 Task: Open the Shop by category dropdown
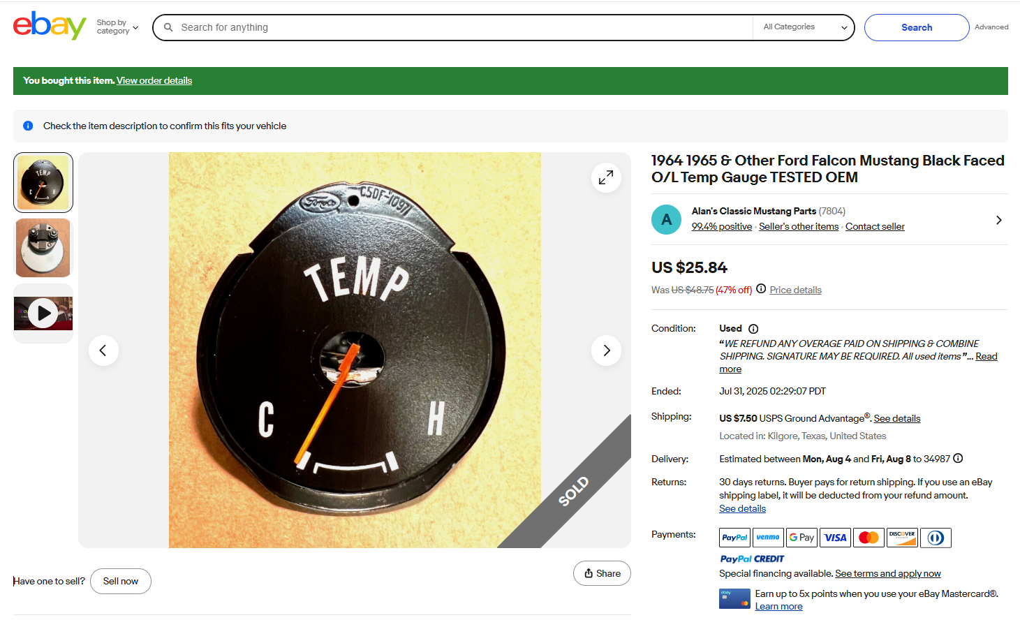click(x=117, y=27)
